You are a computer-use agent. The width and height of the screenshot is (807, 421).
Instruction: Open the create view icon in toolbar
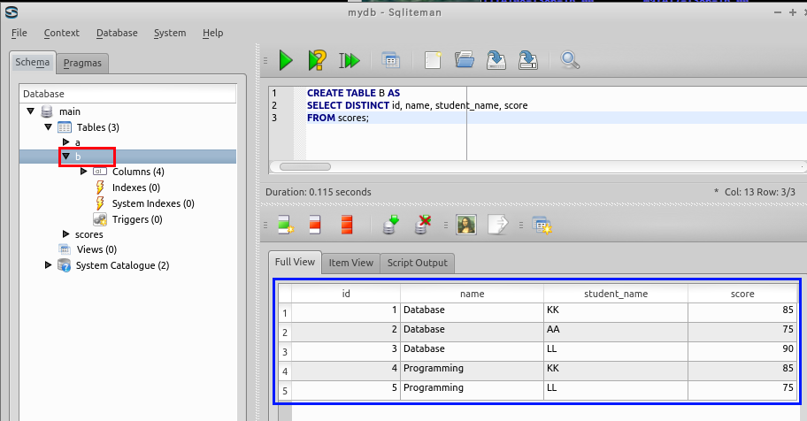(x=391, y=60)
